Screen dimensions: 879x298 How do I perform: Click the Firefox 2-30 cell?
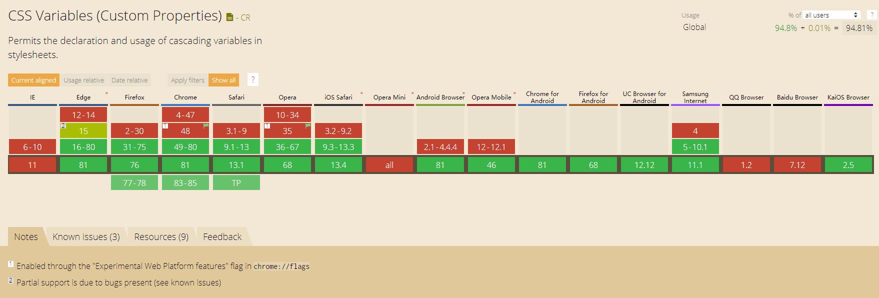point(134,131)
